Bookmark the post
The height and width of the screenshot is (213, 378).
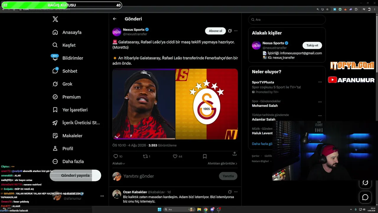[x=205, y=156]
